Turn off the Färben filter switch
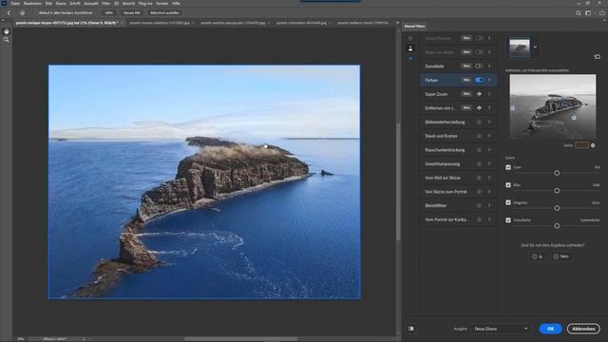The width and height of the screenshot is (608, 342). 479,80
